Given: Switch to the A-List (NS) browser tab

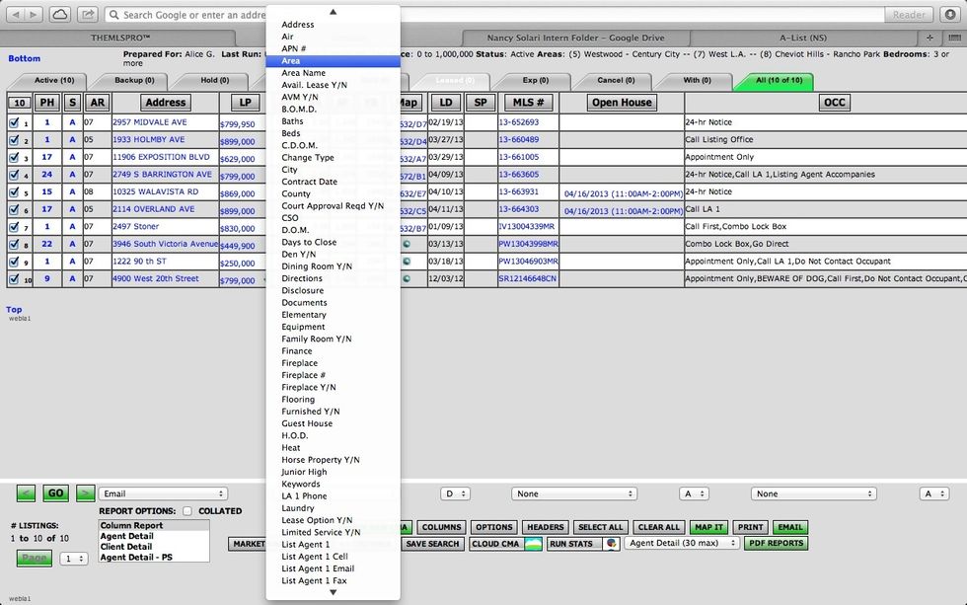Looking at the screenshot, I should [803, 38].
